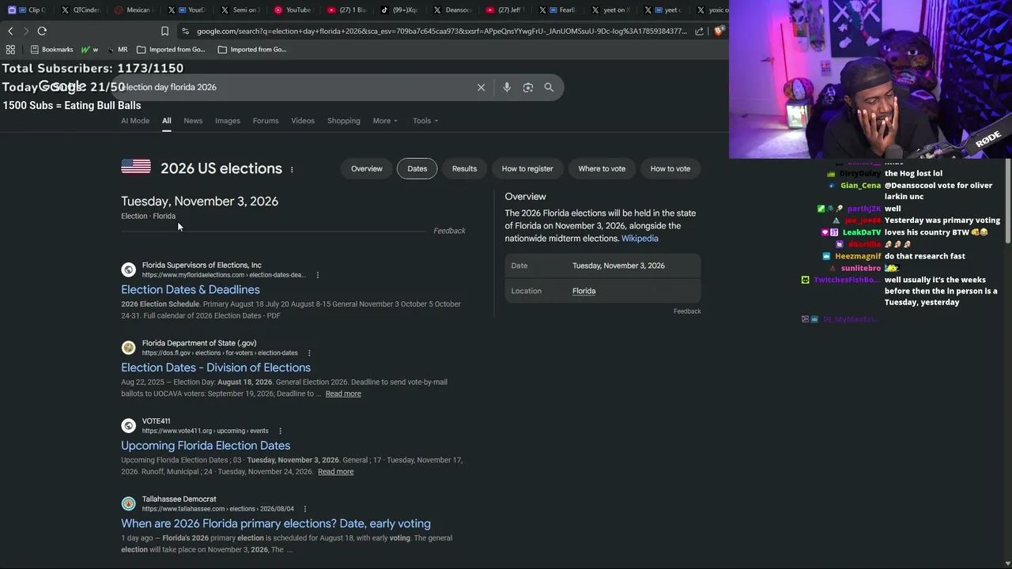Click Feedback under the Overview panel

point(687,311)
